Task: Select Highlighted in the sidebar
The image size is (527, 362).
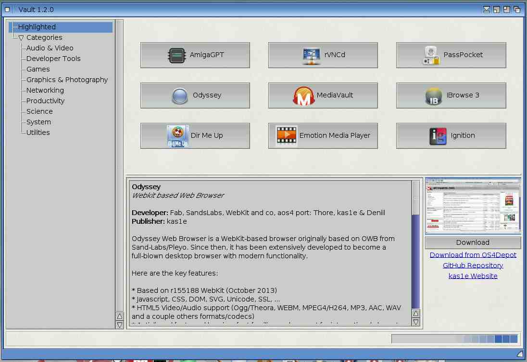Action: coord(37,27)
